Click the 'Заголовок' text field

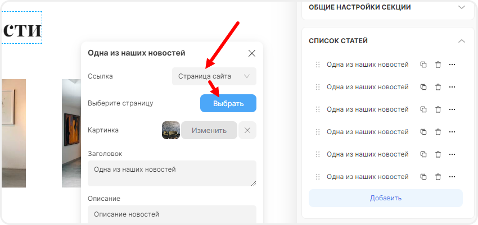(172, 173)
